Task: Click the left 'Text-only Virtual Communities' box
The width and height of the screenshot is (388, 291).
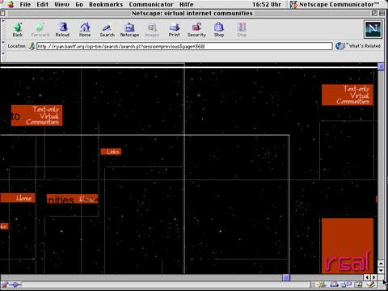Action: (x=36, y=116)
